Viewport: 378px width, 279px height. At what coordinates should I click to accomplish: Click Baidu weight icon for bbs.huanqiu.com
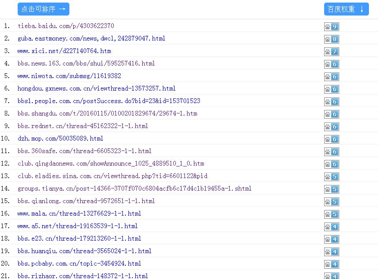331,252
